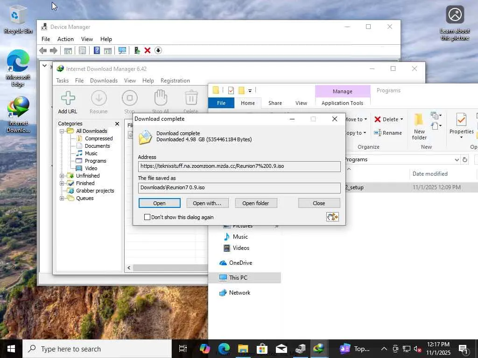Image resolution: width=478 pixels, height=358 pixels.
Task: Select Grabber projects in IDM
Action: (95, 191)
